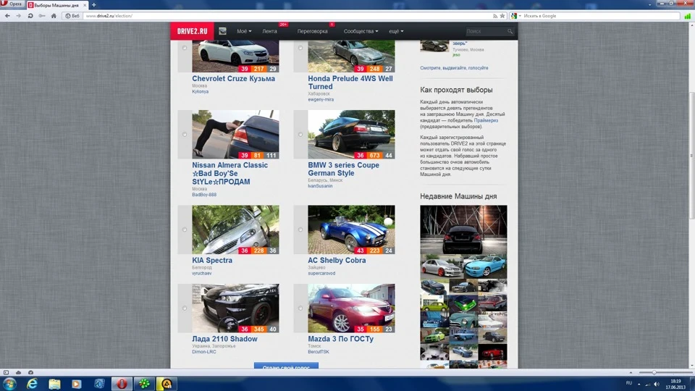Click the DRIVE2.RU logo
Image resolution: width=695 pixels, height=391 pixels.
point(192,31)
